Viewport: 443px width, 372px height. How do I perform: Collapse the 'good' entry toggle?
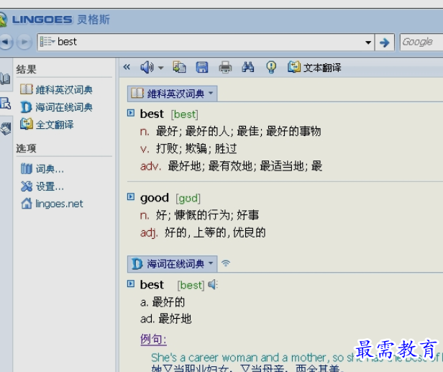point(131,196)
